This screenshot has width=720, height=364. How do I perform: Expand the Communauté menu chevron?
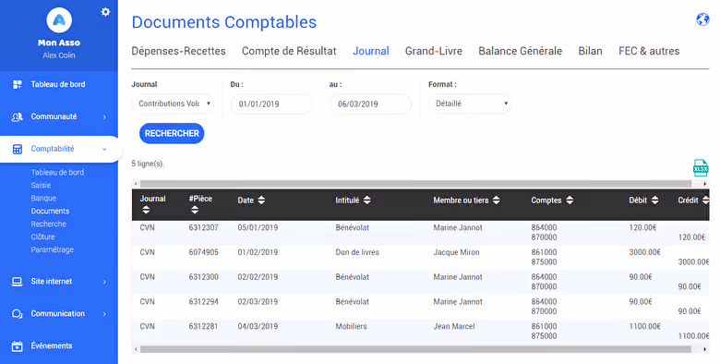click(104, 117)
